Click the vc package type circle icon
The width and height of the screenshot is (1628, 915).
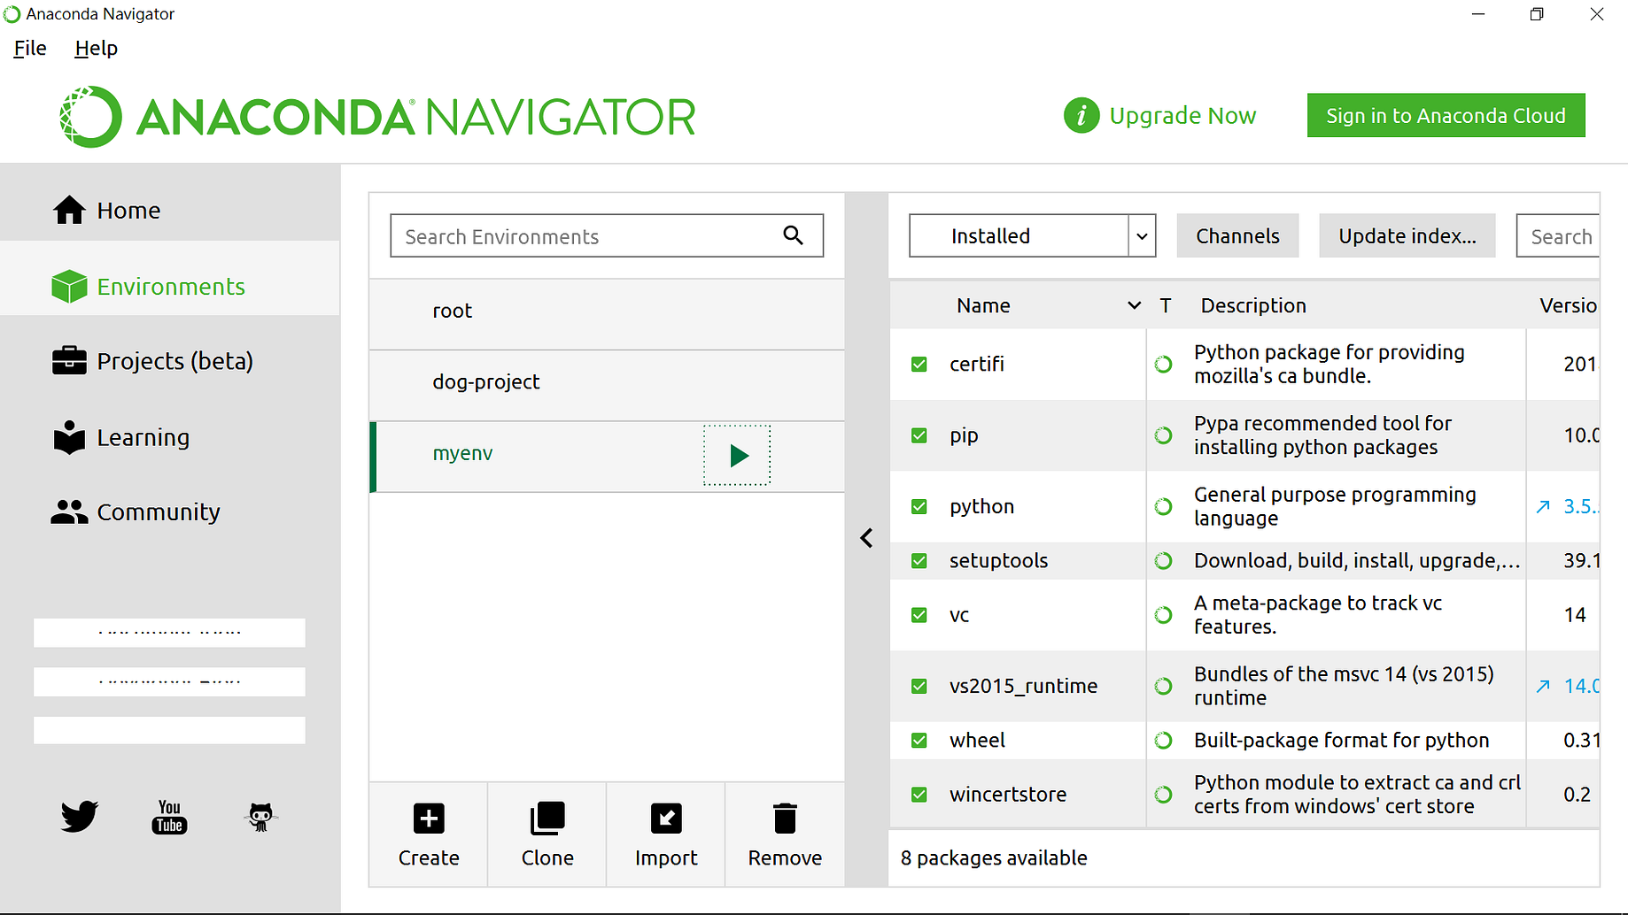(x=1164, y=615)
